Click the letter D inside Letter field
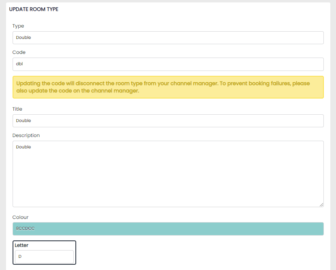 click(20, 257)
